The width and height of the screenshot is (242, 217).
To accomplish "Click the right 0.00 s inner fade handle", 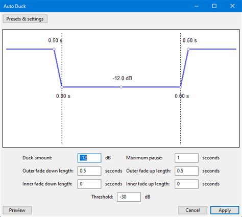I will 180,87.
